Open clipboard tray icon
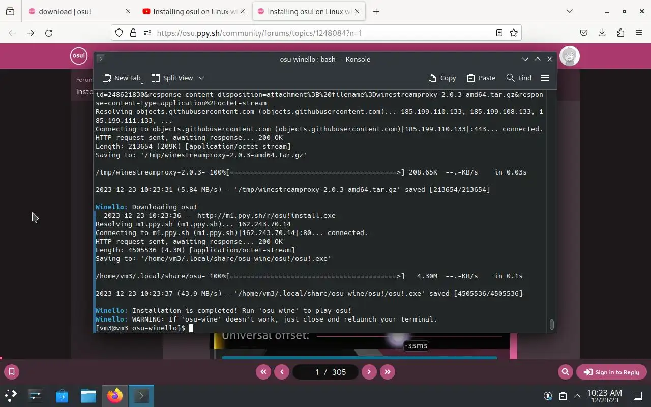Screen dimensions: 651x407 pos(563,396)
